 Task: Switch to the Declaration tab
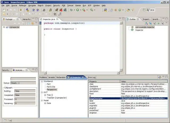pos(61,77)
